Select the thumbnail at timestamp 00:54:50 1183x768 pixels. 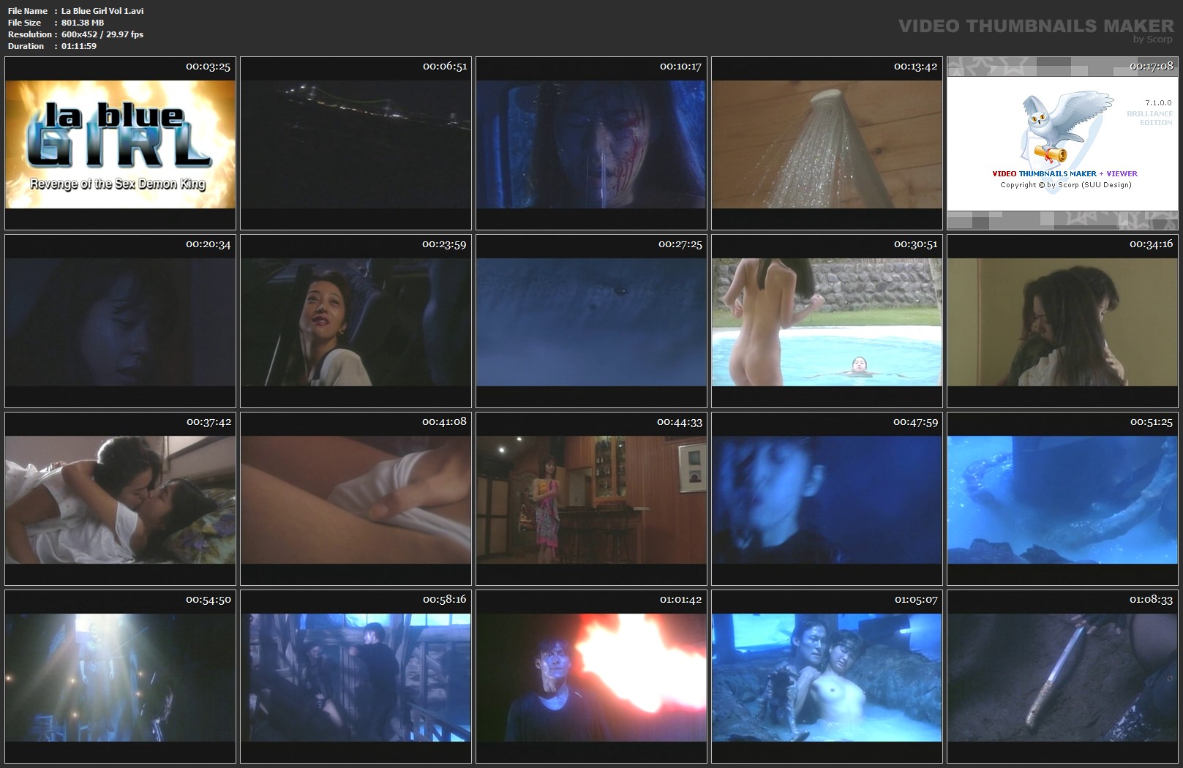click(120, 677)
